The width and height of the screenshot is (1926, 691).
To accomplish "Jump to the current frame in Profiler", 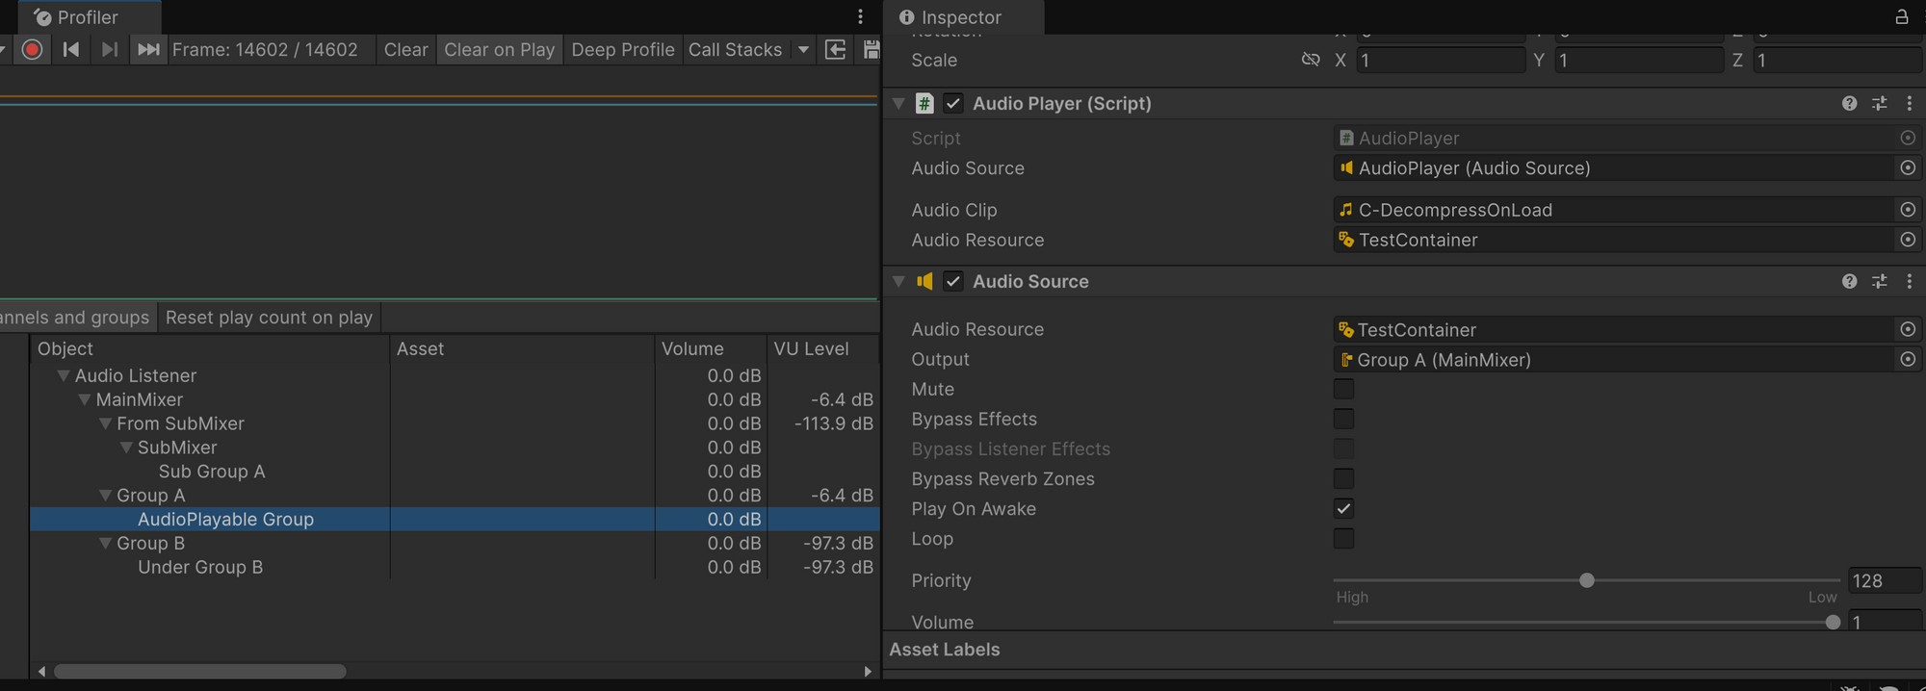I will (x=148, y=49).
